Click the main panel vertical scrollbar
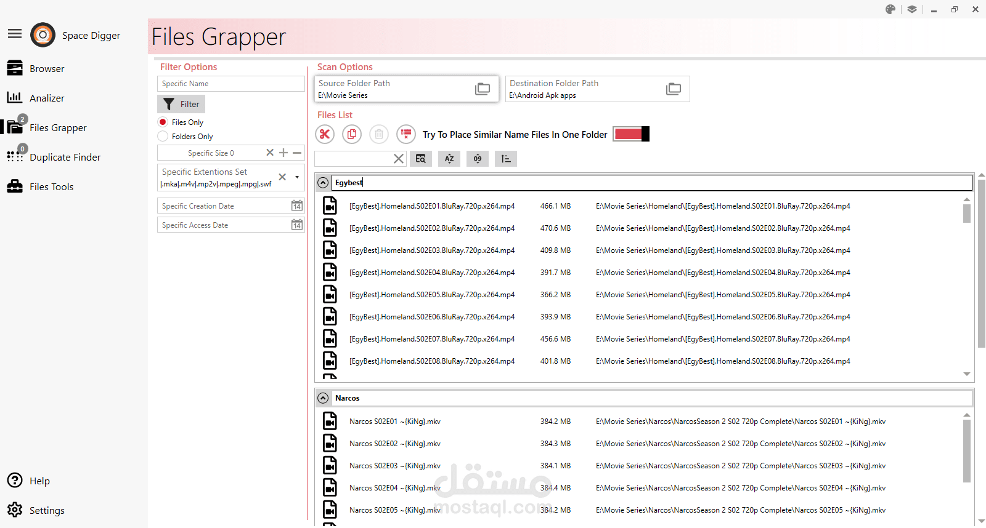 (982, 263)
